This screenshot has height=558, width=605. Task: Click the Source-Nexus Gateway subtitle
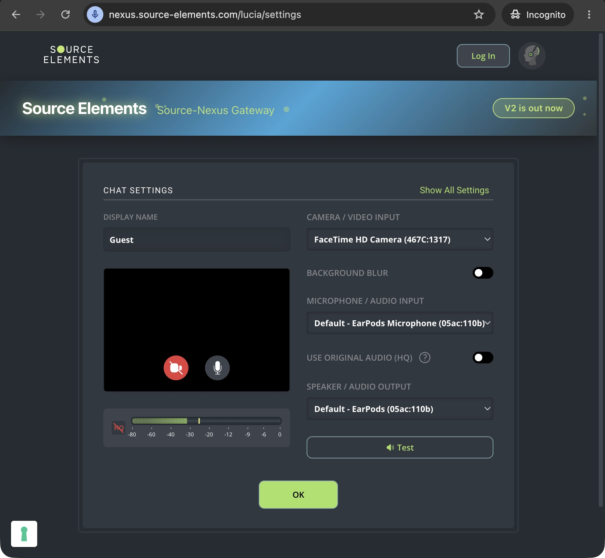[215, 110]
